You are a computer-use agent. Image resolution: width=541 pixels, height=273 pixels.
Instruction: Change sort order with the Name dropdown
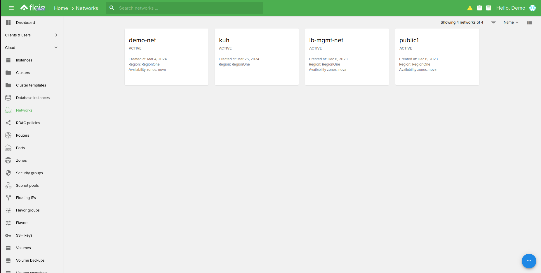point(511,22)
